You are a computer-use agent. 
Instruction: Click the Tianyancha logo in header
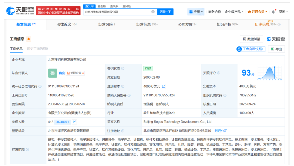pyautogui.click(x=20, y=11)
